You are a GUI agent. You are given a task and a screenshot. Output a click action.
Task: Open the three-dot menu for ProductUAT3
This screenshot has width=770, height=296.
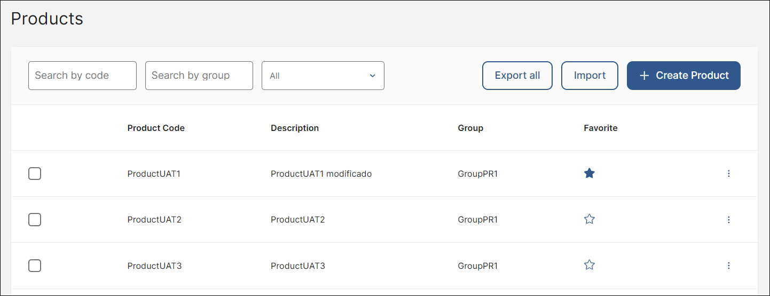point(728,265)
